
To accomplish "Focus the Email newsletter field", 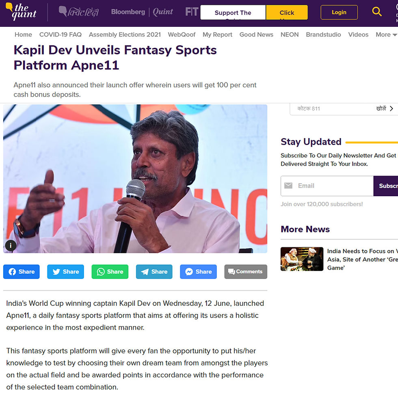I will [x=327, y=186].
